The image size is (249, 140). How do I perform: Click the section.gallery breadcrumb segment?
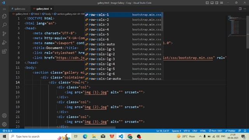[69, 14]
